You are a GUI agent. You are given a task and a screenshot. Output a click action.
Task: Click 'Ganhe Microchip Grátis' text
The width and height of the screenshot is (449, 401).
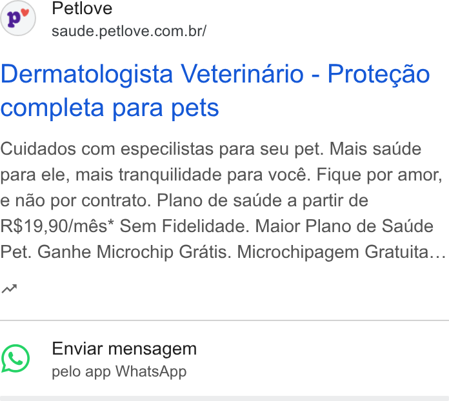click(x=134, y=252)
